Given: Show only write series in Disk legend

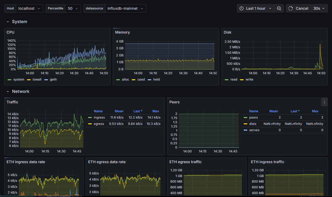Looking at the screenshot, I should click(x=249, y=80).
